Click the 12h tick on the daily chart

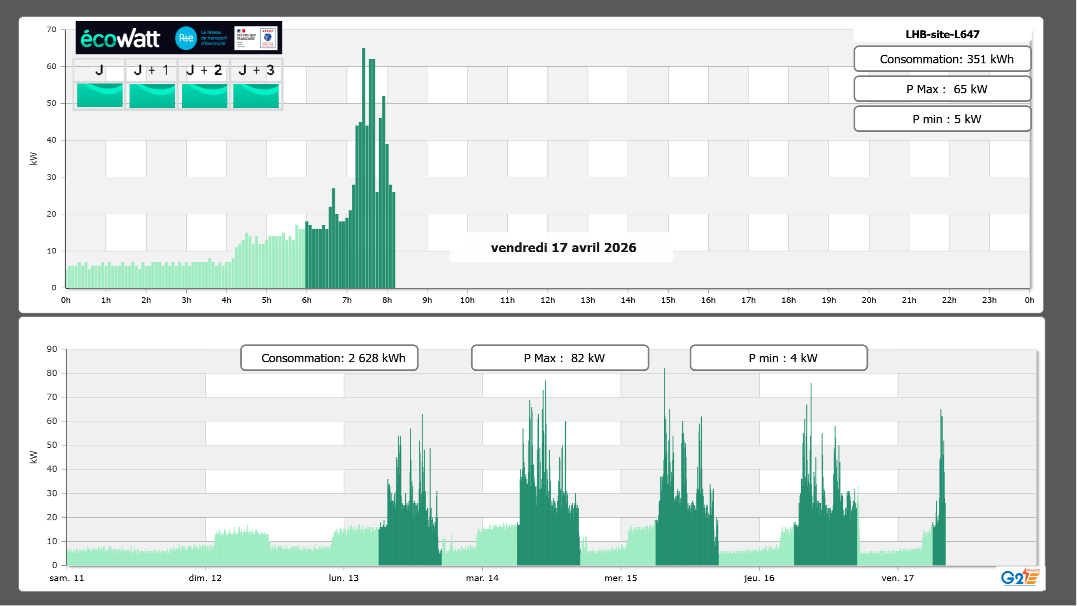[x=547, y=300]
